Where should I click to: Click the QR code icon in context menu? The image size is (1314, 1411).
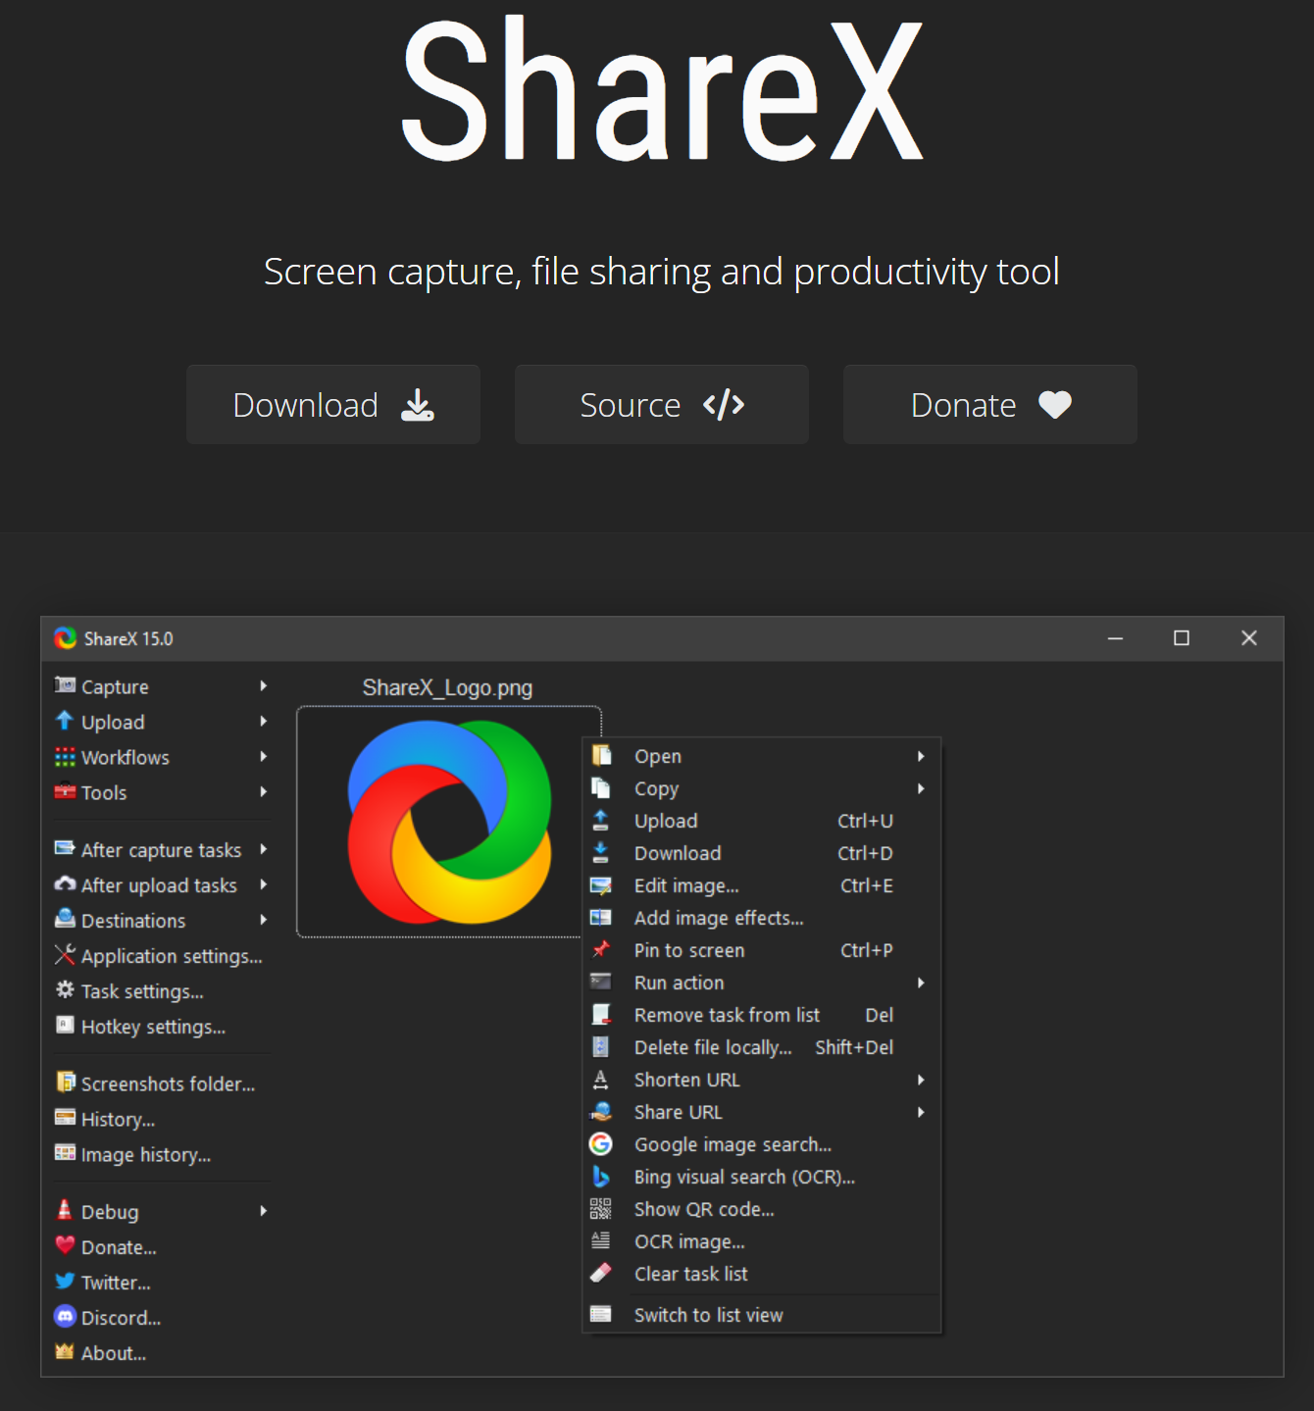pos(600,1208)
